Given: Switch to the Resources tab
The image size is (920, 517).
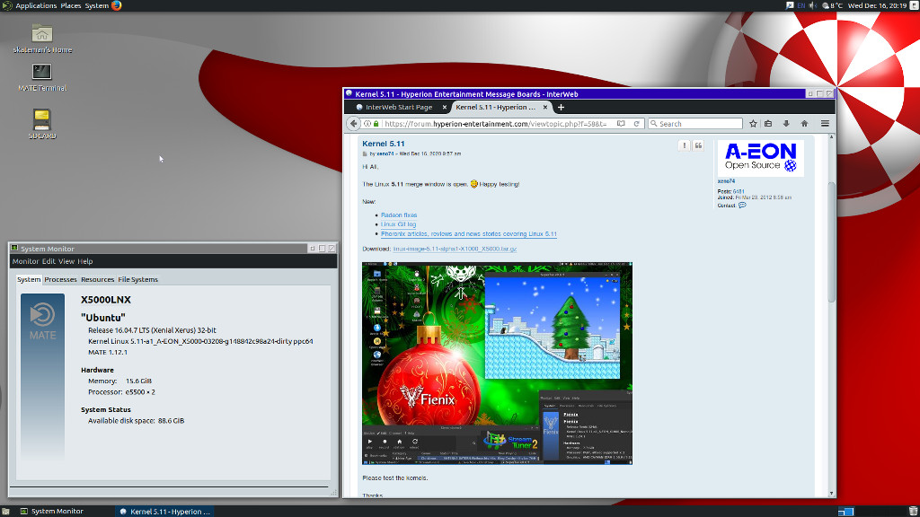Looking at the screenshot, I should click(x=97, y=280).
